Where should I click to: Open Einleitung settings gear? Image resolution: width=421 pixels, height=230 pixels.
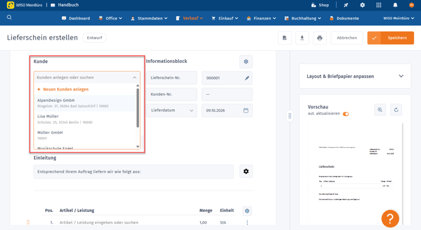pyautogui.click(x=246, y=171)
